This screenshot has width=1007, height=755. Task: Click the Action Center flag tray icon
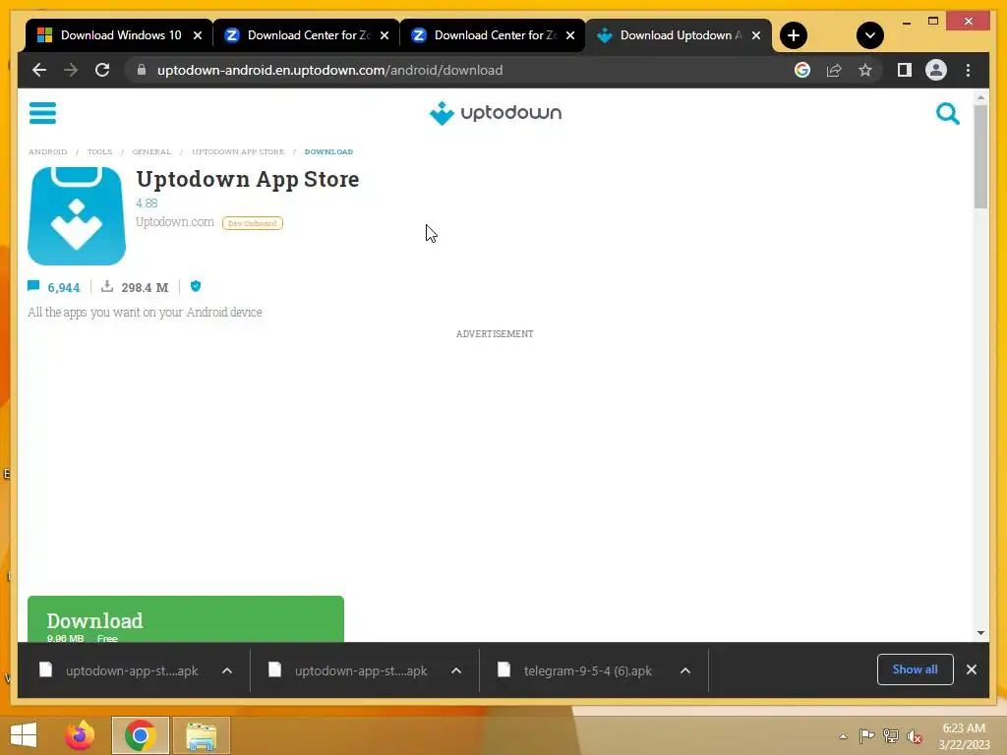(866, 735)
